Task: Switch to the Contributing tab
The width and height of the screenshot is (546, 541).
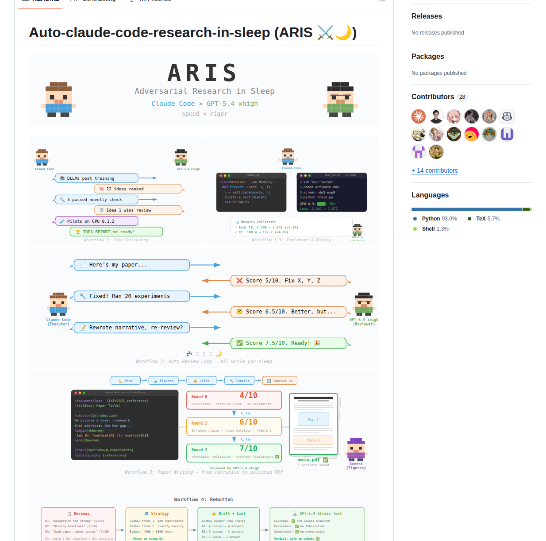Action: coord(98,1)
